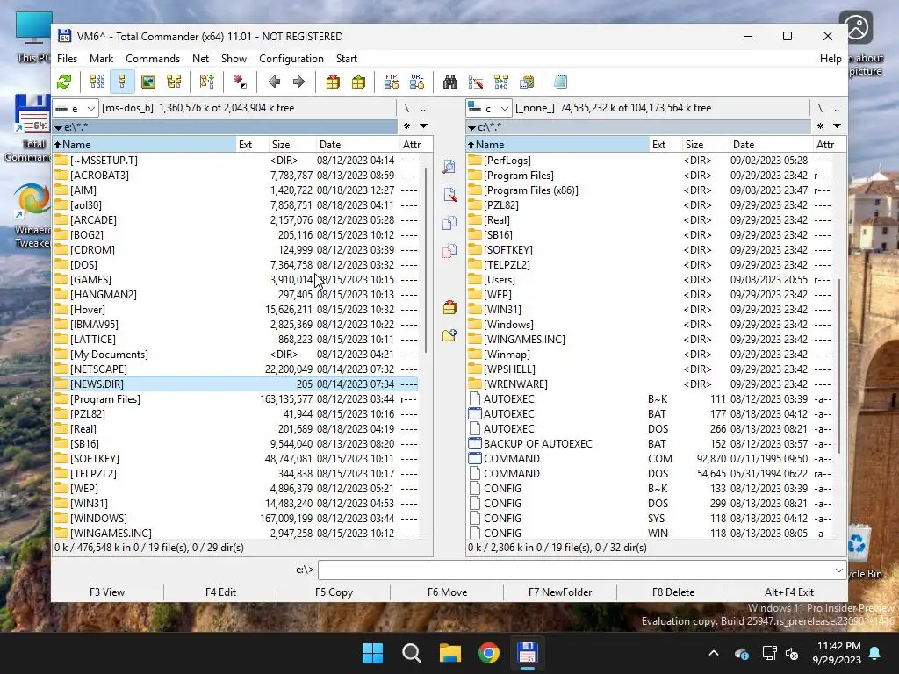Open the Mark menu
The image size is (899, 674).
(102, 59)
